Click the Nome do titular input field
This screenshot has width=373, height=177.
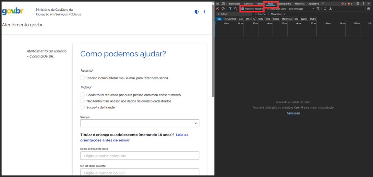[139, 156]
